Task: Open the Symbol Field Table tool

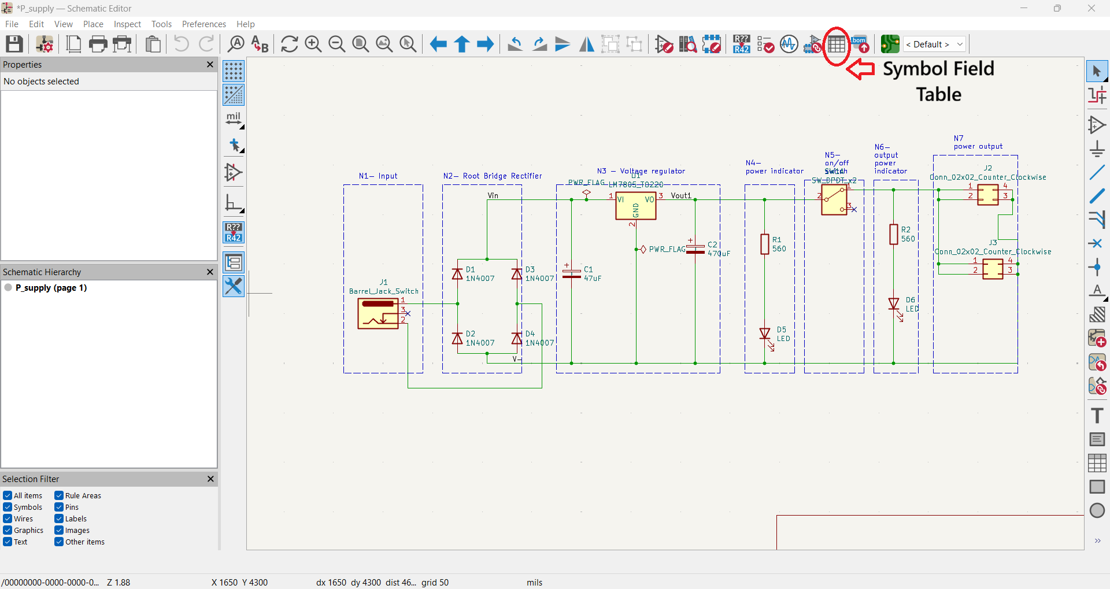Action: pos(836,44)
